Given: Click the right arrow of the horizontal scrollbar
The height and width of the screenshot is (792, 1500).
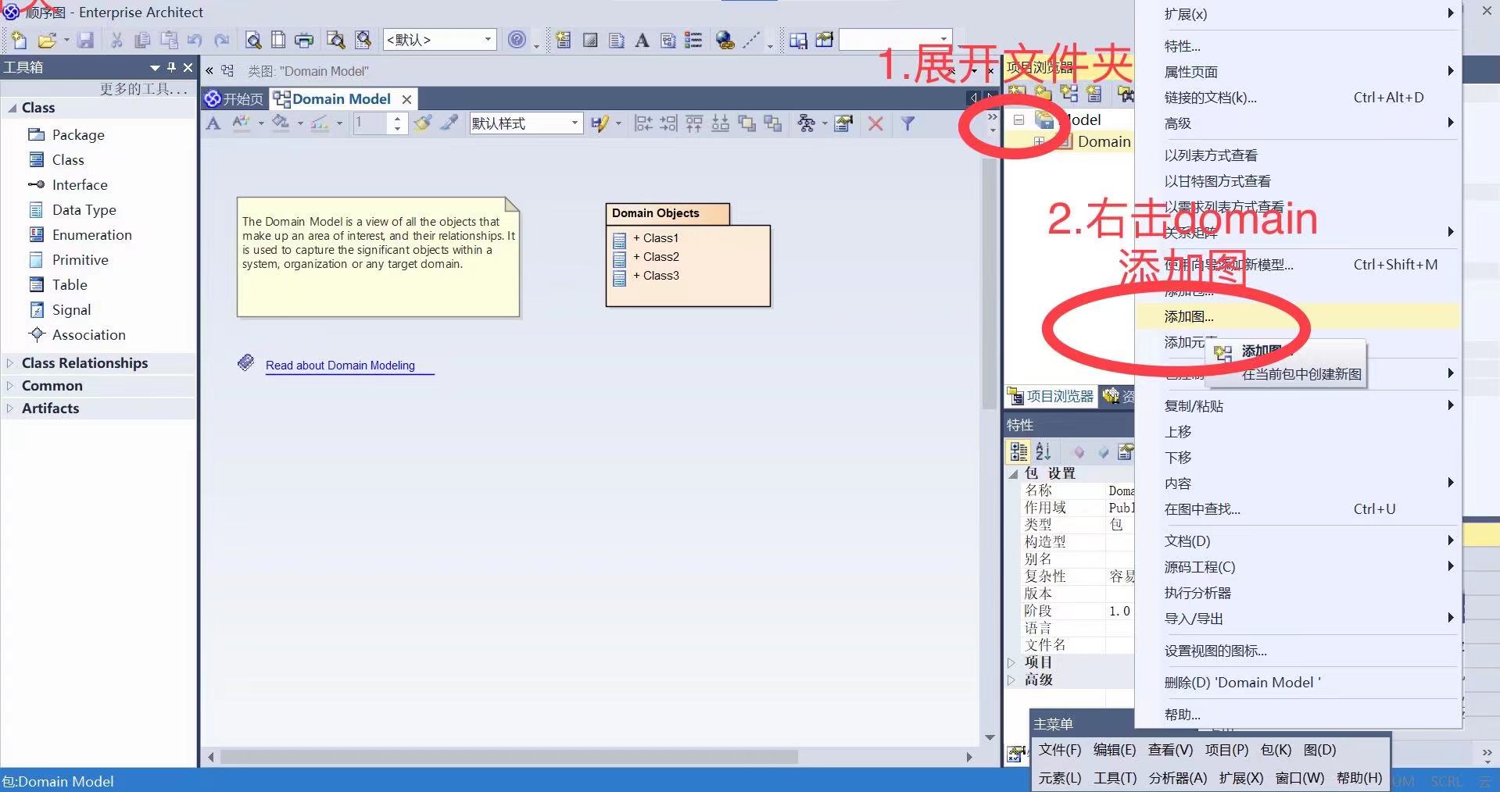Looking at the screenshot, I should pos(969,758).
